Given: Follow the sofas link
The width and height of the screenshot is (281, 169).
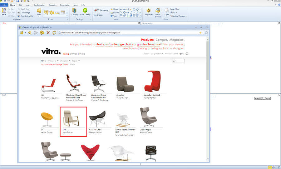Looking at the screenshot, I should click(109, 44).
